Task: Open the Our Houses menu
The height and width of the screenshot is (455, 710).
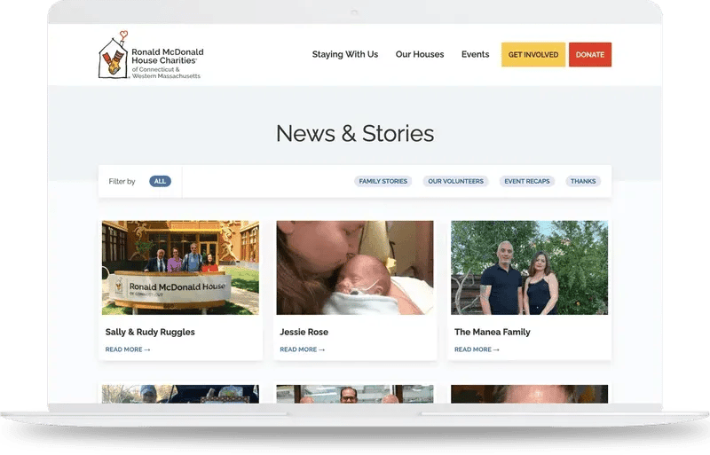Action: point(420,54)
